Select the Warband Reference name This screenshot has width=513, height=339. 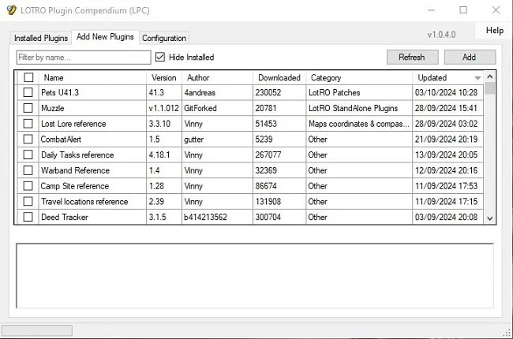pos(75,170)
